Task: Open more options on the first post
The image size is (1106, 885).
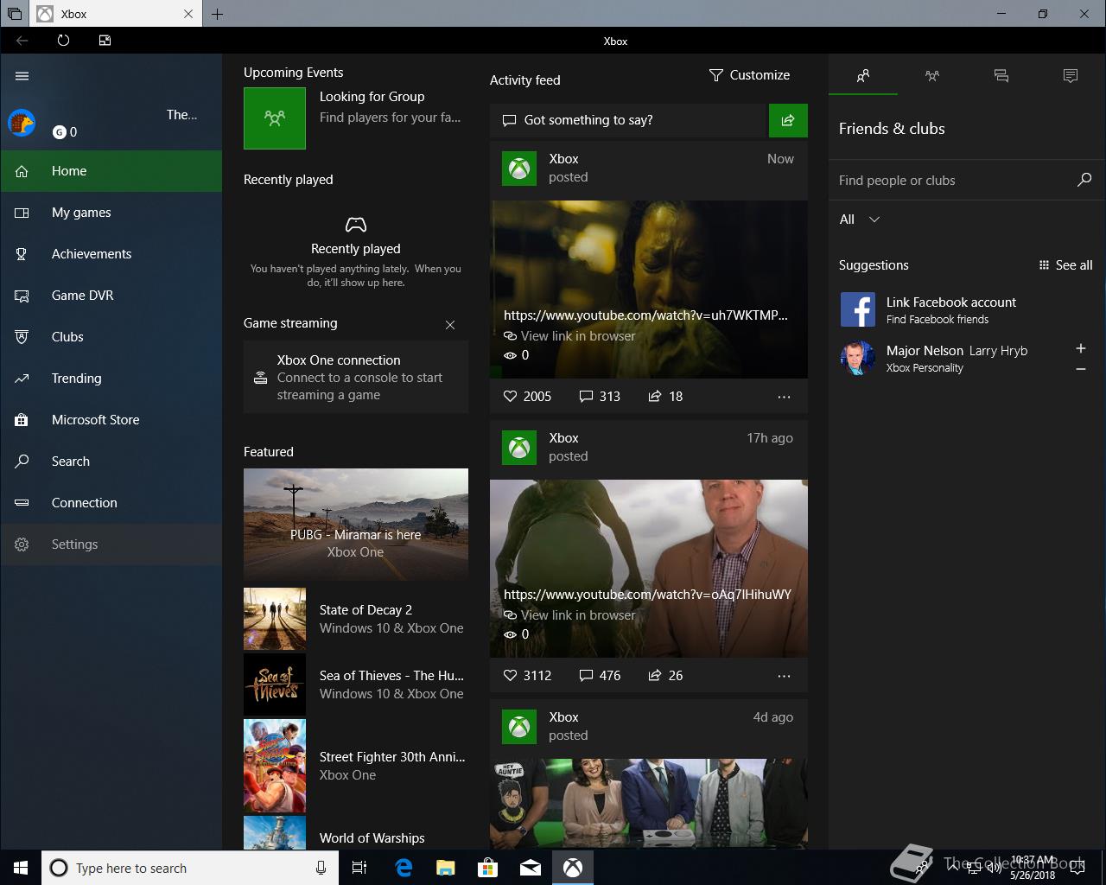Action: pos(784,397)
